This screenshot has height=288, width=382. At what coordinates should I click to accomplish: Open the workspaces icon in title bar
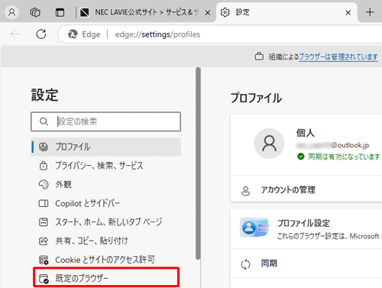pyautogui.click(x=35, y=12)
